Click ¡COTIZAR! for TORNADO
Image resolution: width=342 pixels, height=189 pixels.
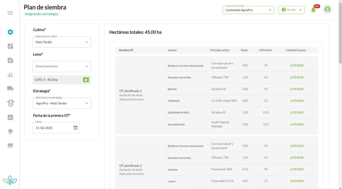click(x=297, y=101)
